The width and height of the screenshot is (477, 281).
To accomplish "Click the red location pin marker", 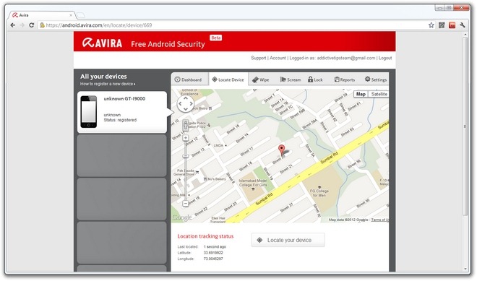I will [282, 150].
